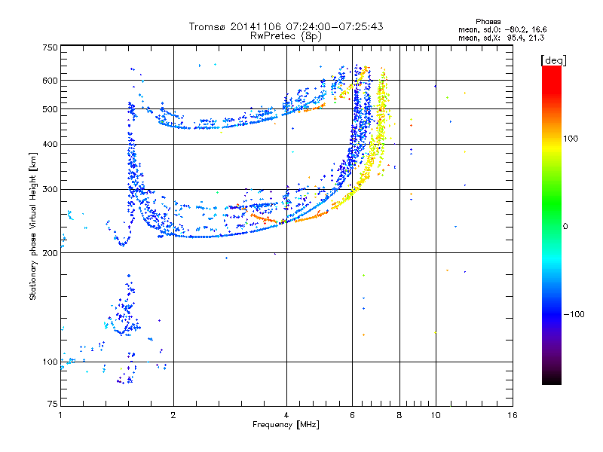Click 'mean, sd,O: -80.2, 16.6' text
Image resolution: width=603 pixels, height=452 pixels.
coord(502,29)
